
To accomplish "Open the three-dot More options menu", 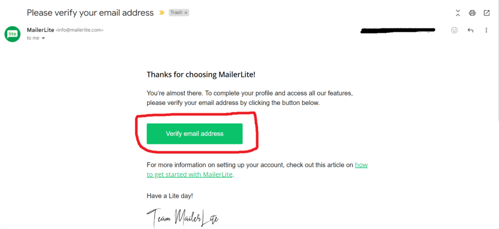I will click(486, 30).
